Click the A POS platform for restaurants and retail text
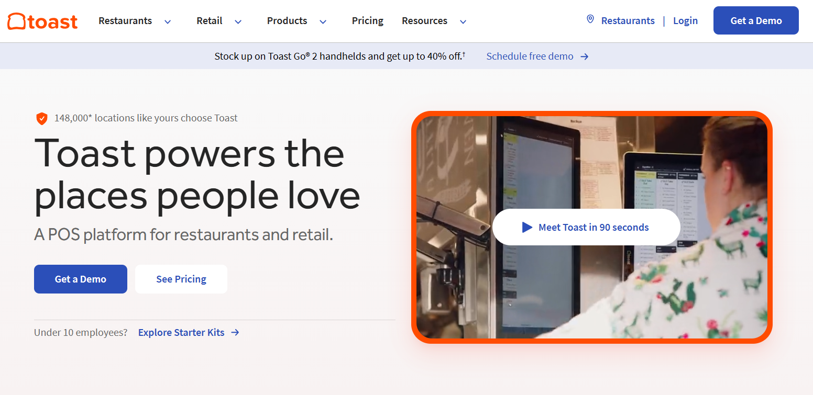 click(183, 234)
